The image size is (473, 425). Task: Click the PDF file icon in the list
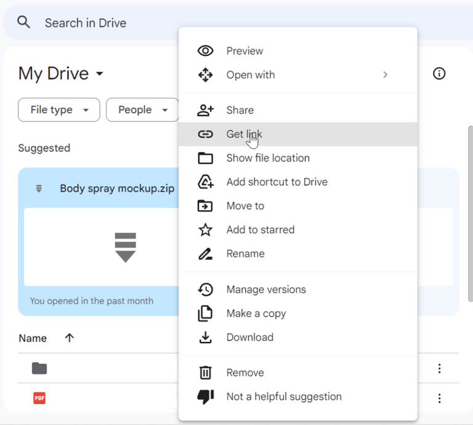pos(39,398)
